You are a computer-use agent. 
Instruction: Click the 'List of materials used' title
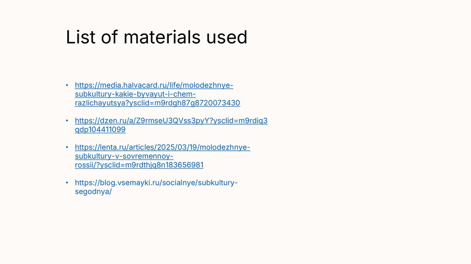click(156, 37)
